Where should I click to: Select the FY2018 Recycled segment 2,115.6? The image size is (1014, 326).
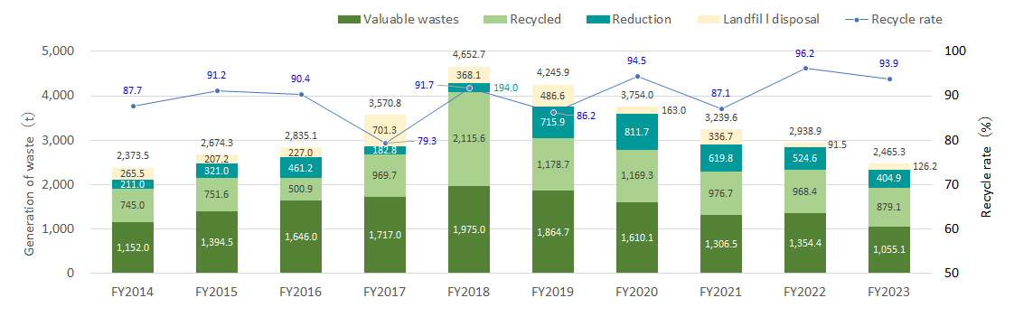pos(469,139)
